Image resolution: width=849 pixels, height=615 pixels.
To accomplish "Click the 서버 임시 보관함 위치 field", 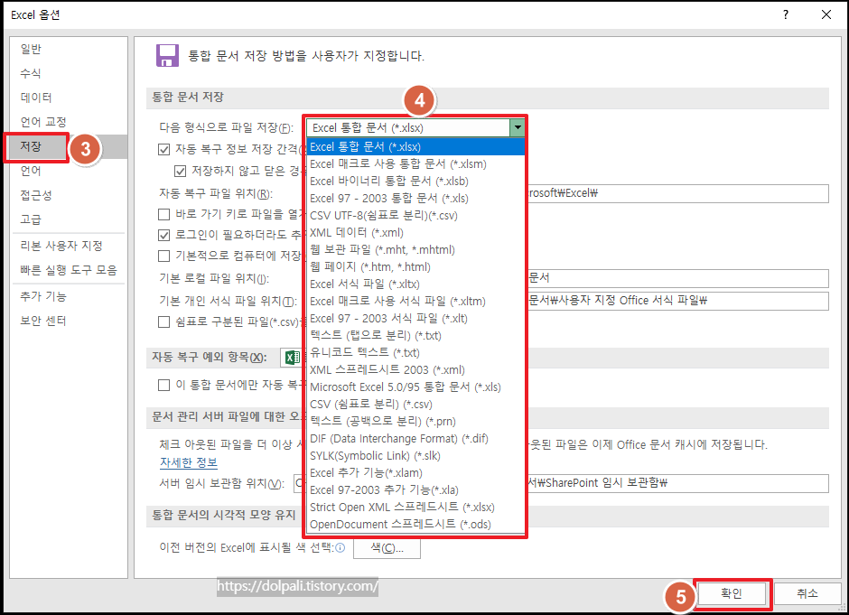I will pyautogui.click(x=676, y=483).
